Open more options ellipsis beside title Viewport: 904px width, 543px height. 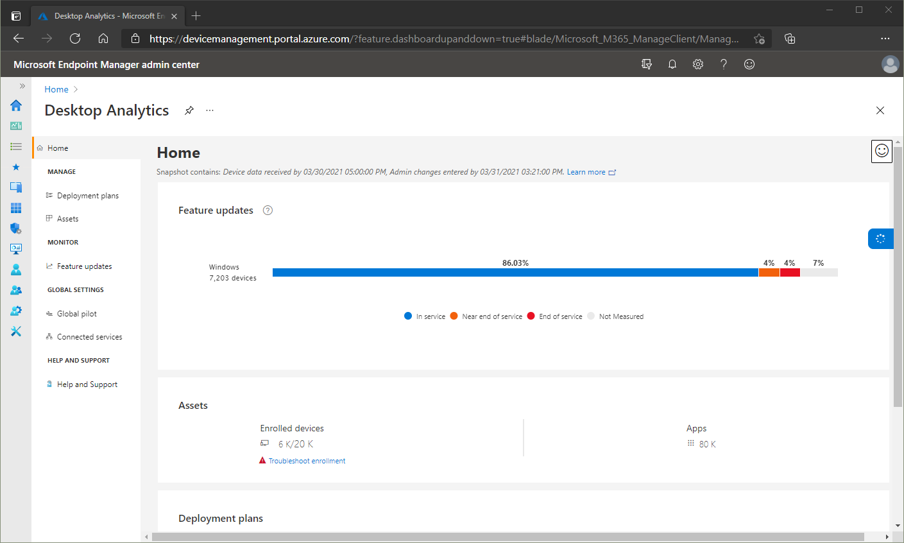pos(210,110)
